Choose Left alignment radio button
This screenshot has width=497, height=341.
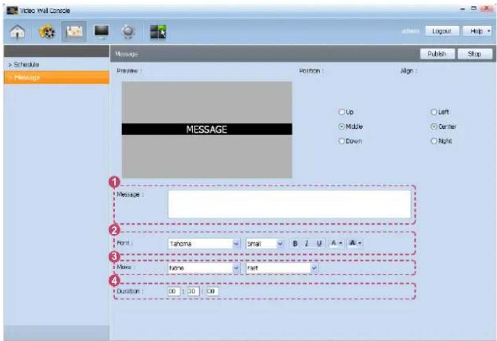pos(433,112)
